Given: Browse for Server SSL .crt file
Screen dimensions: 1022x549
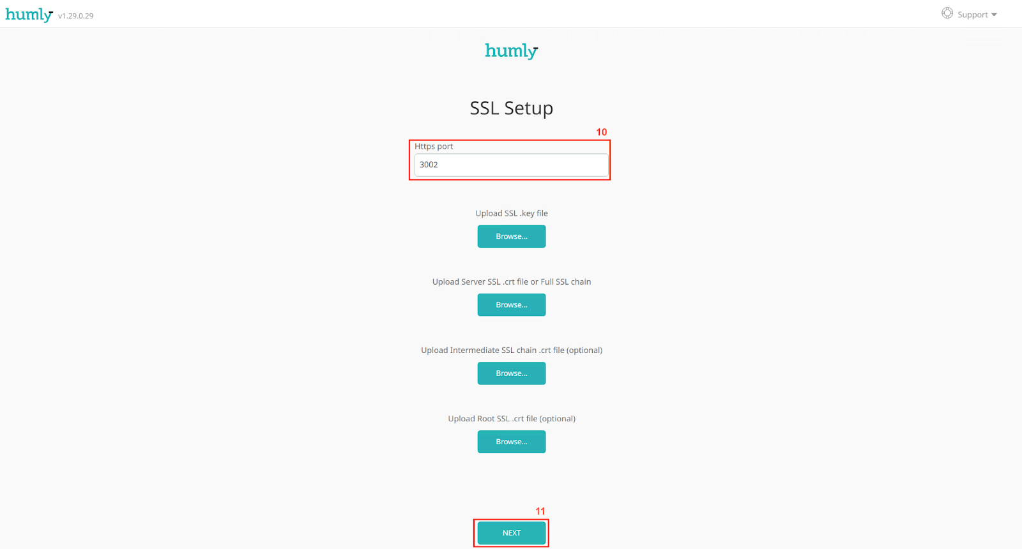Looking at the screenshot, I should pyautogui.click(x=511, y=305).
